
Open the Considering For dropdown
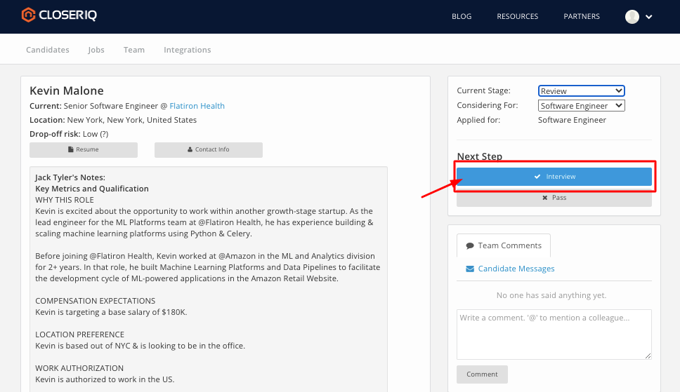click(581, 105)
